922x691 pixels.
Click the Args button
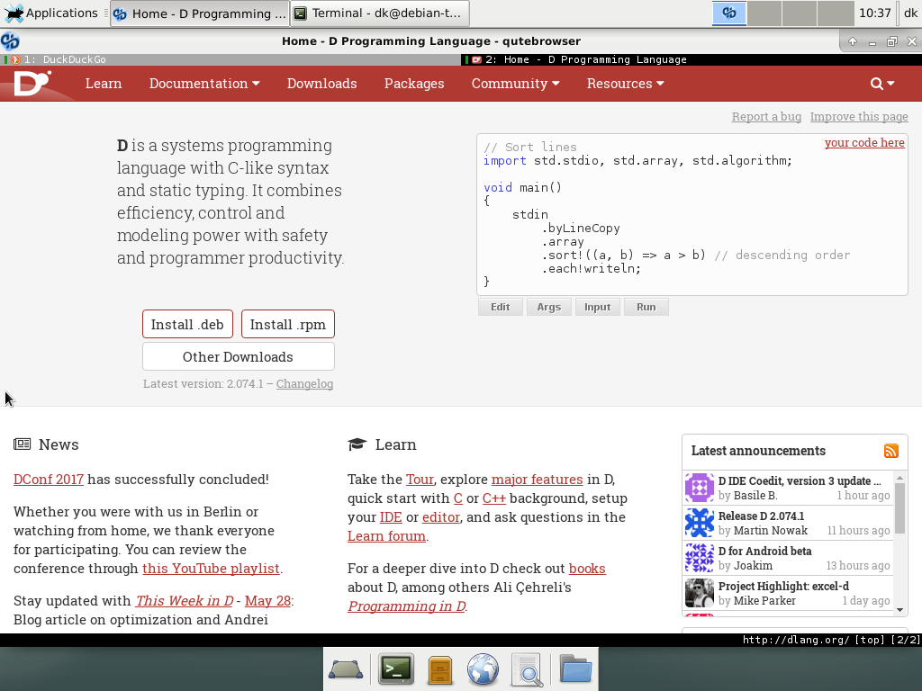549,307
